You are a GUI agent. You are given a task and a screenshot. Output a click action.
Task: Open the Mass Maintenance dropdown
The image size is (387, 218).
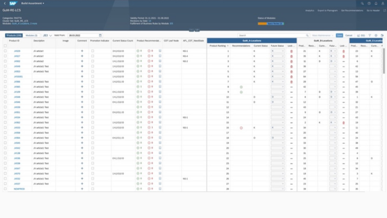pos(322,35)
